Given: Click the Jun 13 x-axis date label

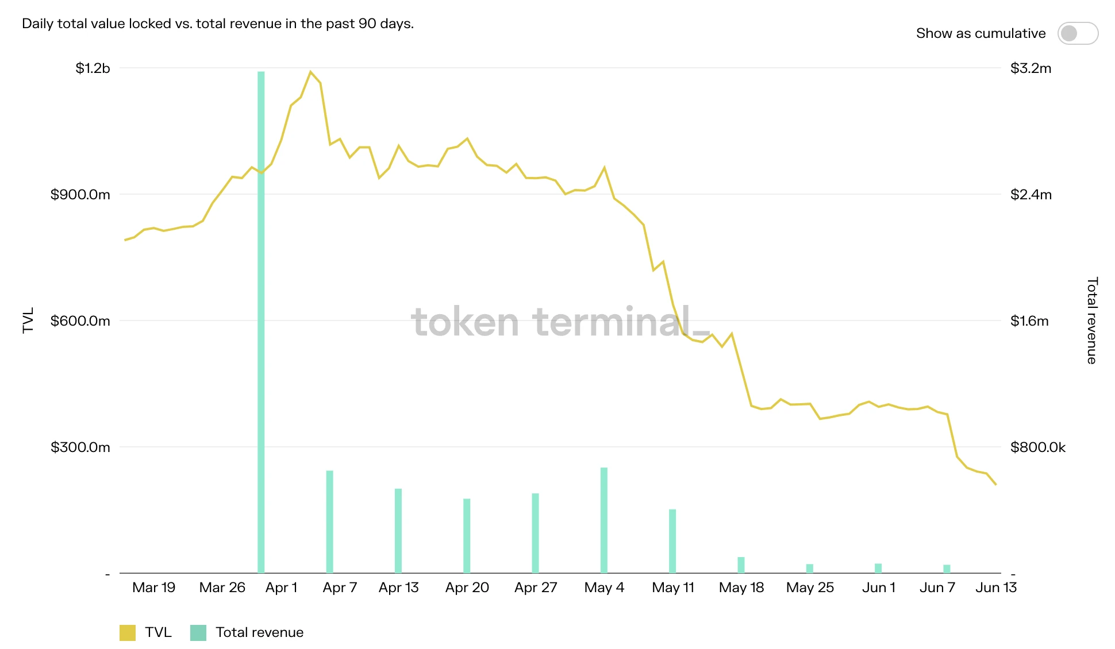Looking at the screenshot, I should coord(995,588).
